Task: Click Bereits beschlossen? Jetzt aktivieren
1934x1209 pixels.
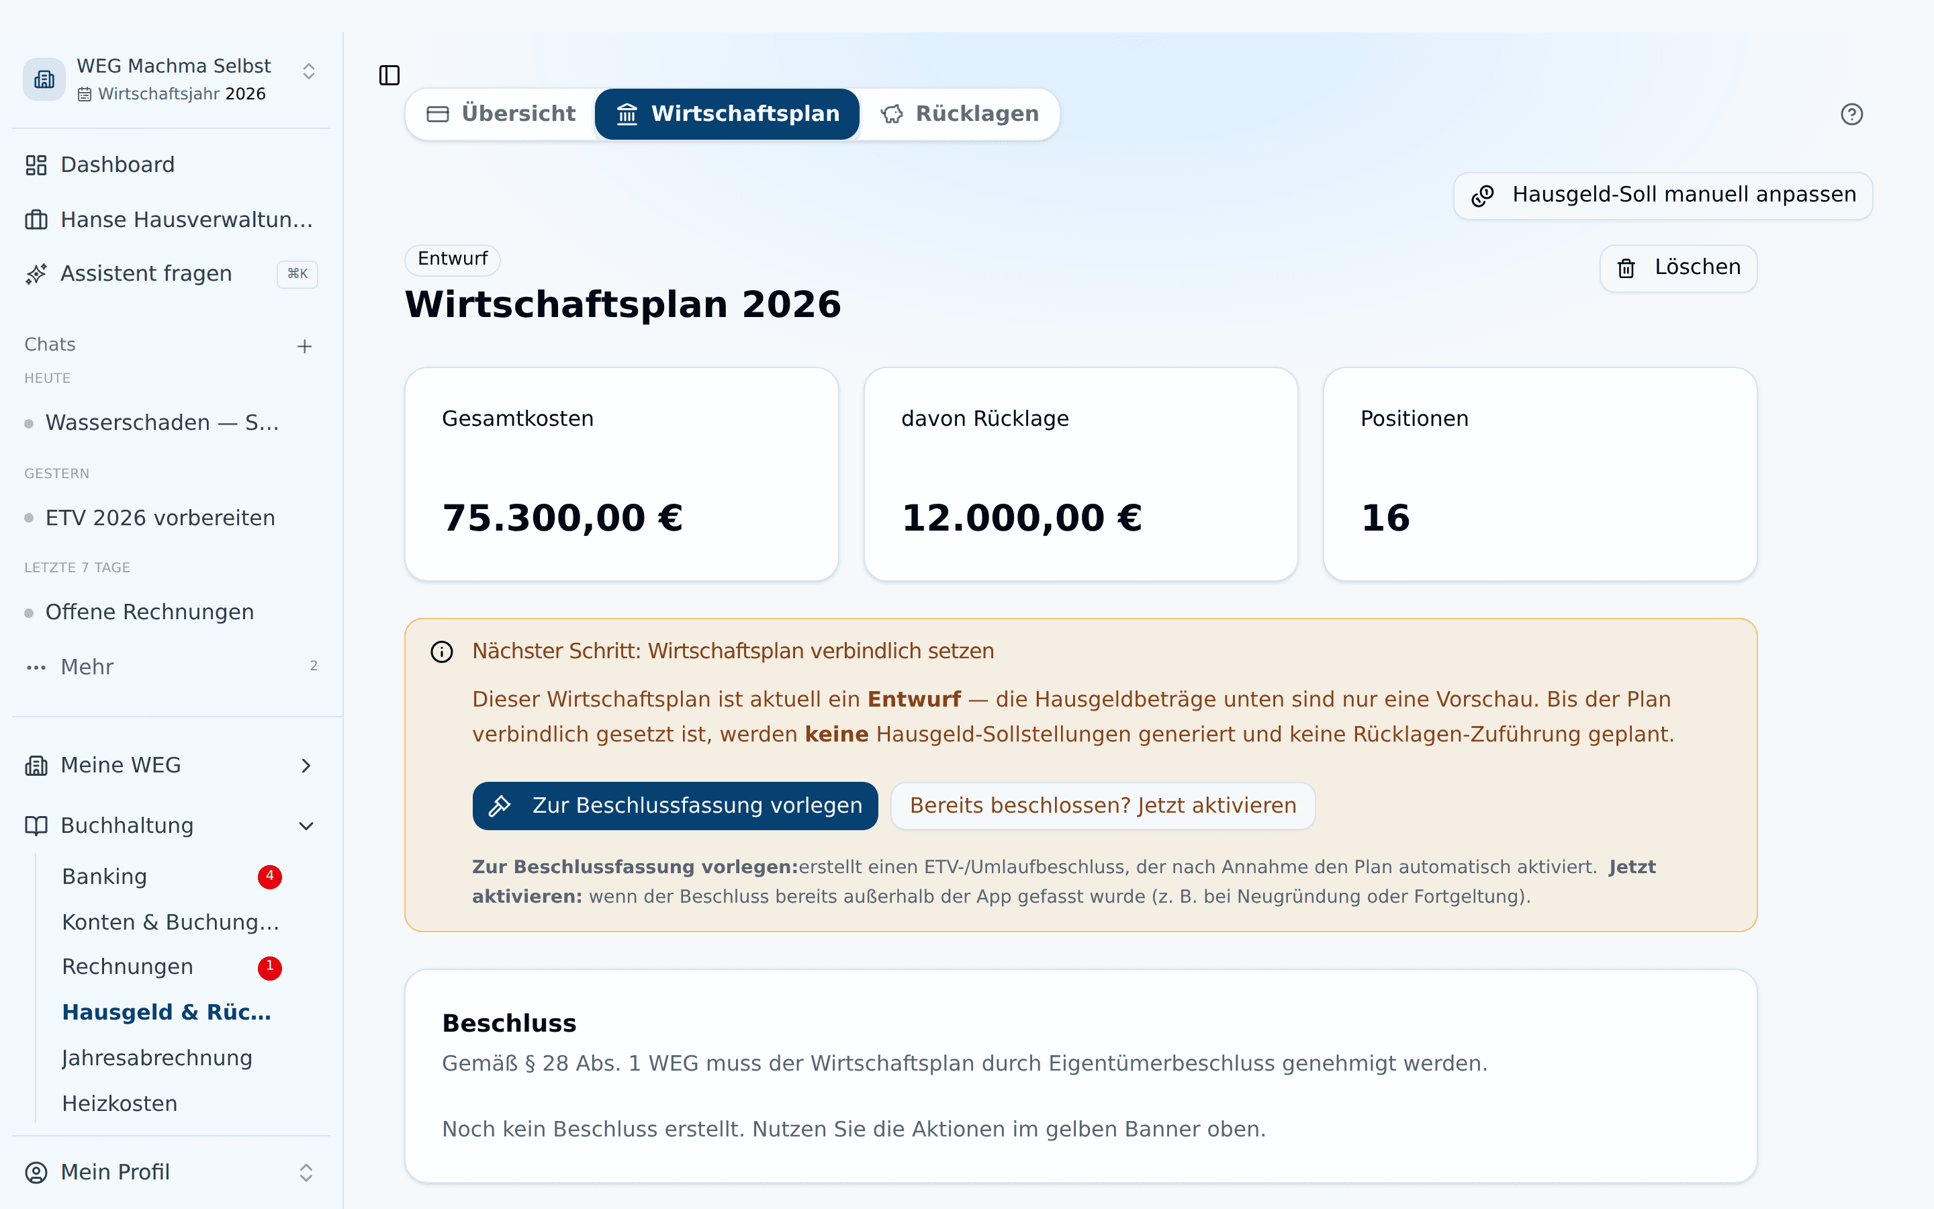Action: [x=1103, y=805]
